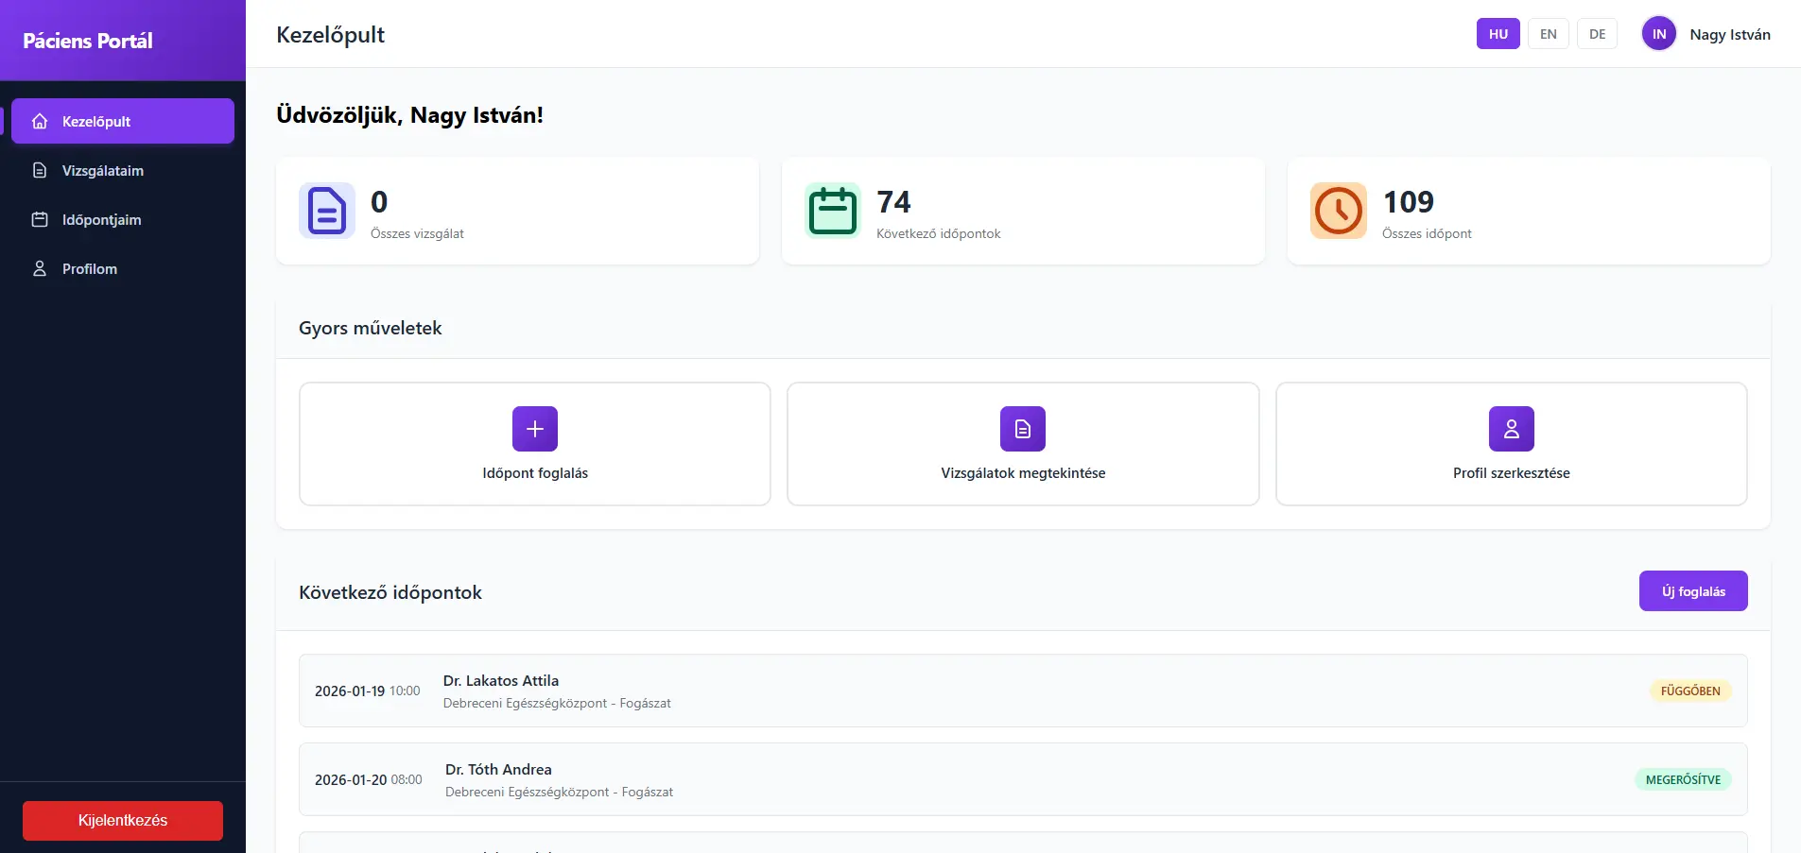The height and width of the screenshot is (853, 1801).
Task: Click the document icon beside Vizsgálataim
Action: coord(40,170)
